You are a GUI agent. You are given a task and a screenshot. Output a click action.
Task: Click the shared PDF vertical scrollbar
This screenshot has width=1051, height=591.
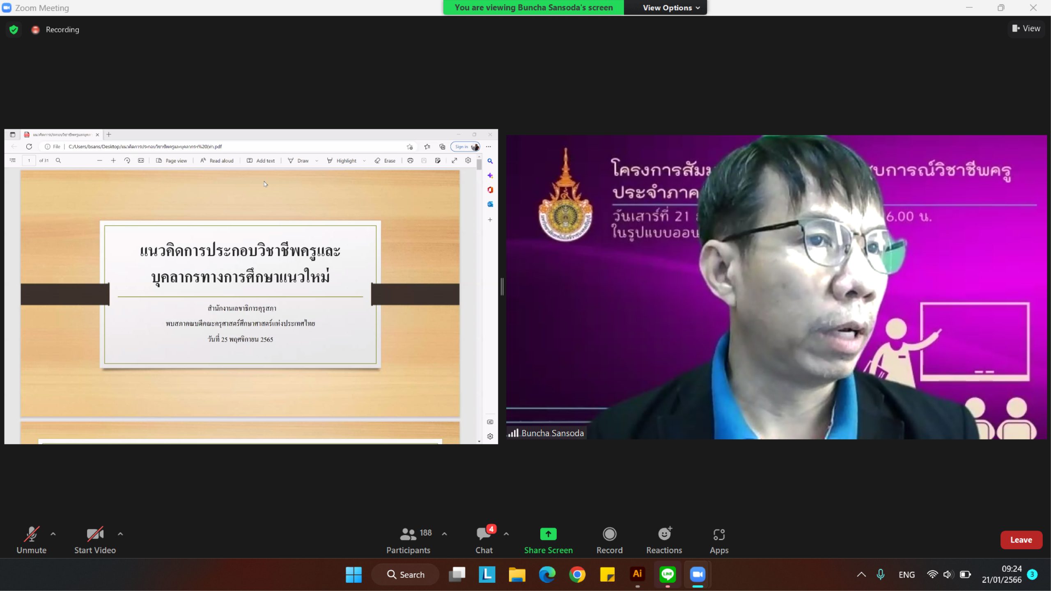[x=479, y=300]
